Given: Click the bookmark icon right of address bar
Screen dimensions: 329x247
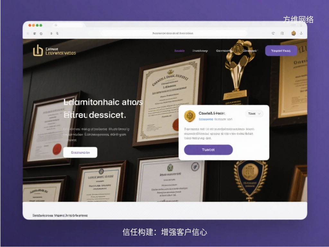Looking at the screenshot, I should tap(282, 33).
